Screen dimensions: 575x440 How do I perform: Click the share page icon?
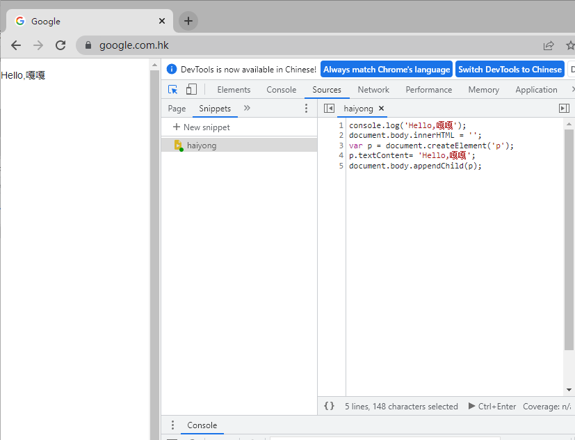(549, 45)
